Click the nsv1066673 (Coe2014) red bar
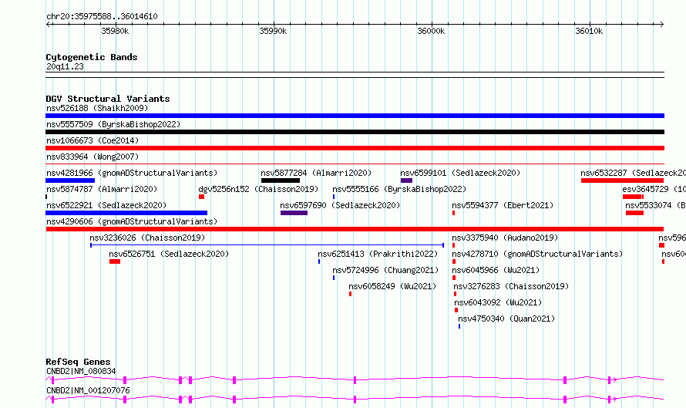Image resolution: width=686 pixels, height=408 pixels. pos(355,148)
